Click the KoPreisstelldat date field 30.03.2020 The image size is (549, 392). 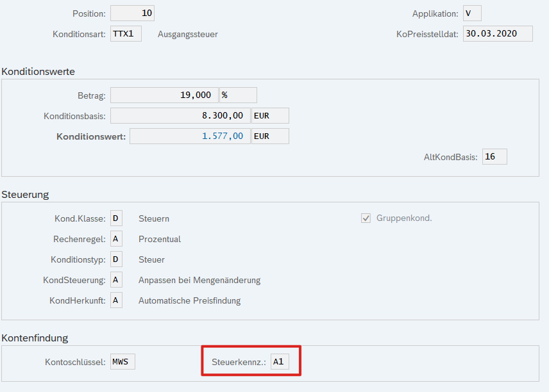pos(498,33)
